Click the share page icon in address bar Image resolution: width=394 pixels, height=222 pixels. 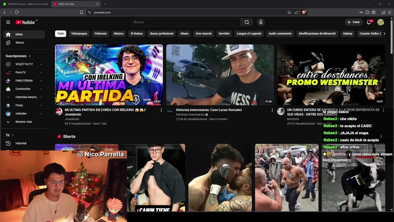tap(296, 12)
